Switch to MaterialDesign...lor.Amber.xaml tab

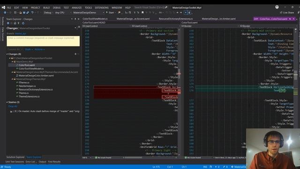click(219, 19)
